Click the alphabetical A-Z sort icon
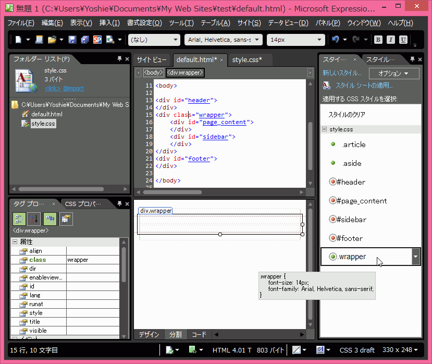This screenshot has width=432, height=364. tap(34, 219)
